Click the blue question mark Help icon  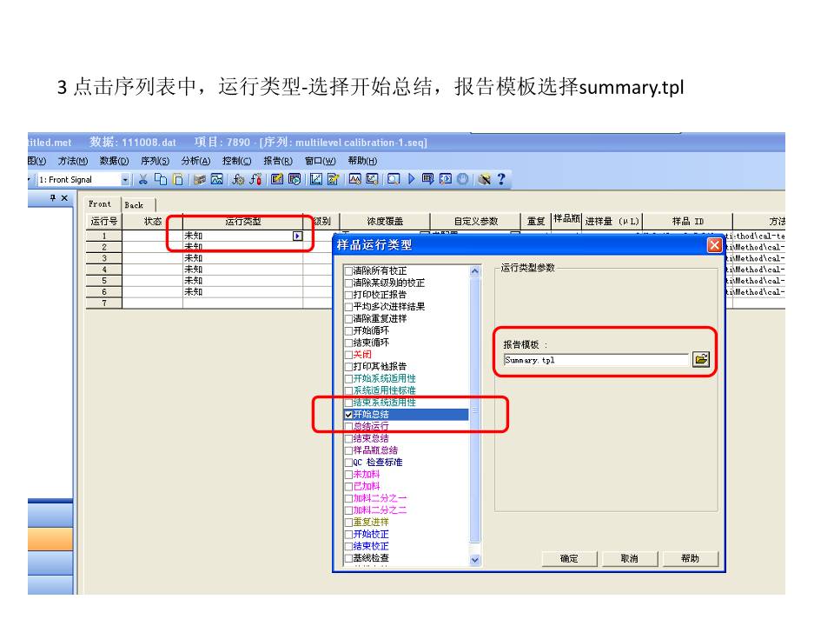pos(500,180)
